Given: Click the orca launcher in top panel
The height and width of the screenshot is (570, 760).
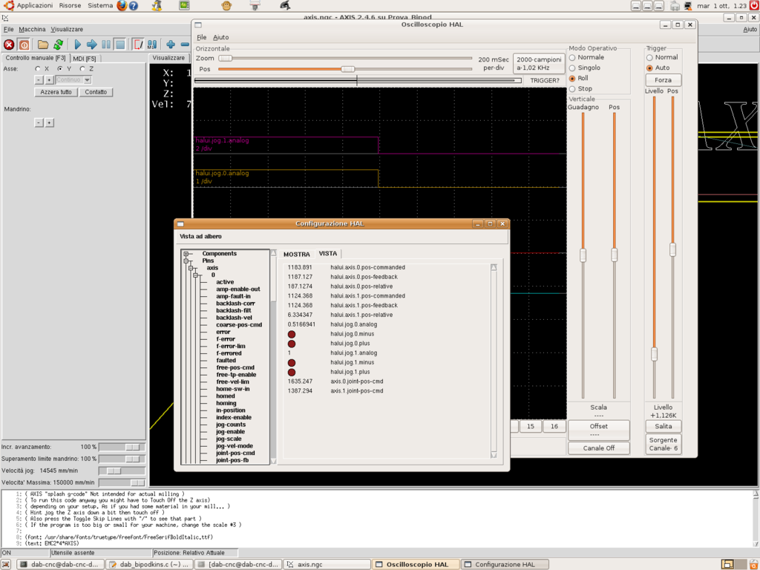Looking at the screenshot, I should (286, 5).
